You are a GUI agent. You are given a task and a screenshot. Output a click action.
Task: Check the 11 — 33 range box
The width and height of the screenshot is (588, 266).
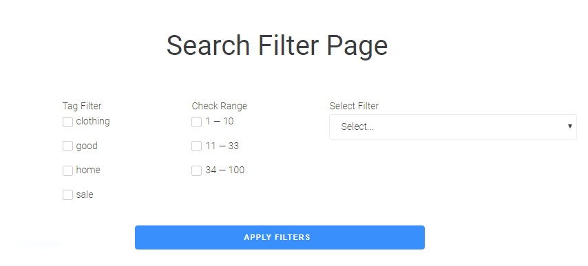click(x=196, y=146)
